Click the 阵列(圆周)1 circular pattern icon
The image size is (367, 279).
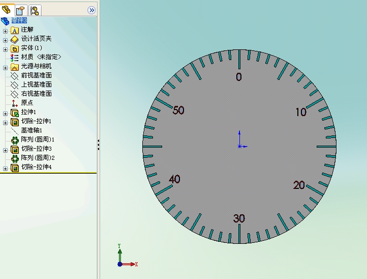pyautogui.click(x=15, y=140)
